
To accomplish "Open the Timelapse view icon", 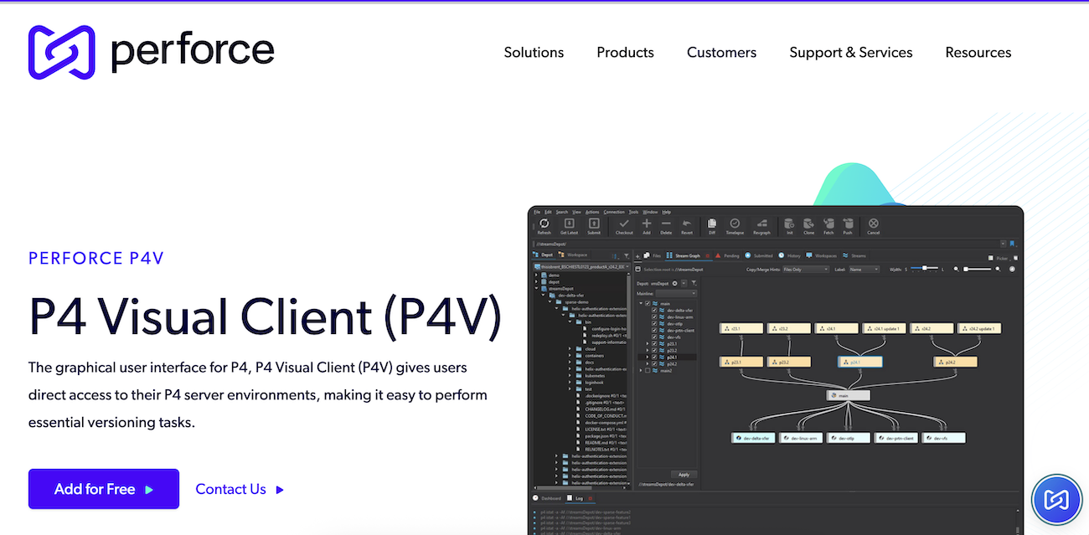I will [735, 224].
